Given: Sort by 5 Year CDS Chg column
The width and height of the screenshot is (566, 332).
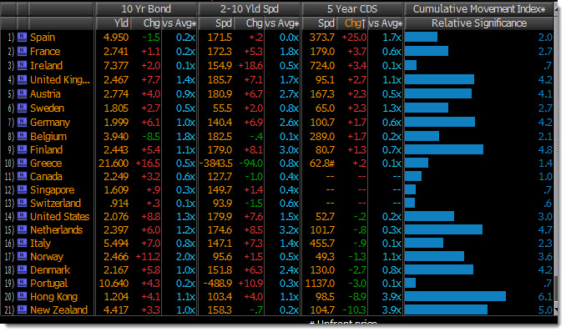Looking at the screenshot, I should [352, 23].
